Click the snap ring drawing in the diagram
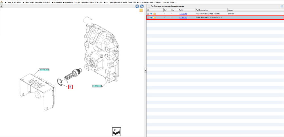 point(60,83)
